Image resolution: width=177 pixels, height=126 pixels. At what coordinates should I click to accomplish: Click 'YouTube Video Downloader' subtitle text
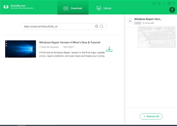(x=22, y=8)
